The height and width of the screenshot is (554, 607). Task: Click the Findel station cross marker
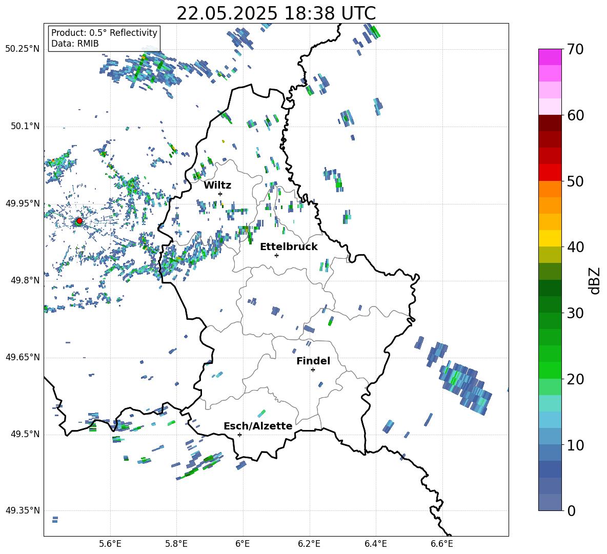pos(313,370)
